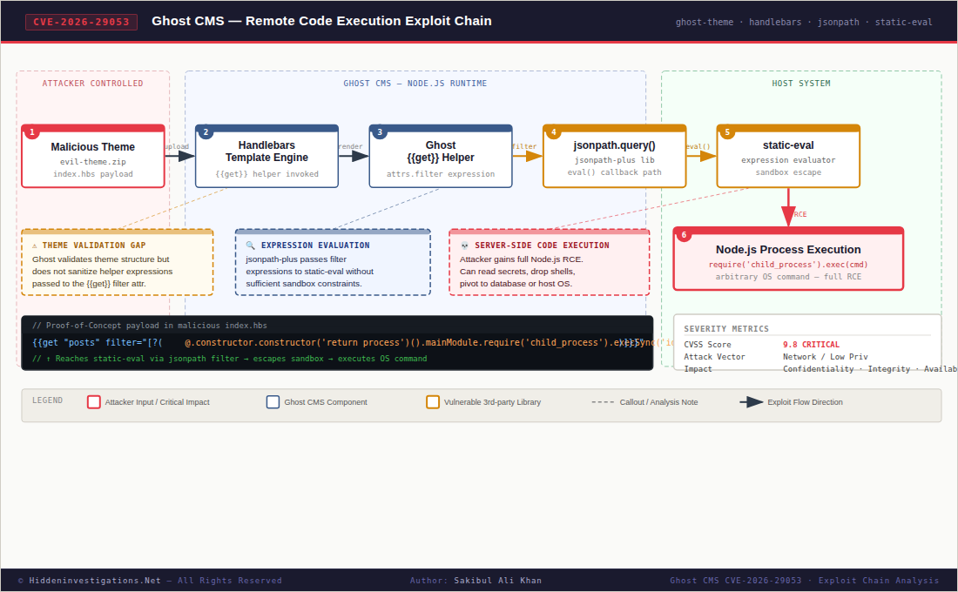
Task: Click step badge 6 on Node.js Process Execution
Action: click(x=685, y=234)
